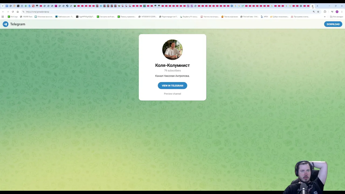Switch to the X (Twitter) tab
This screenshot has width=345, height=194.
18,6
